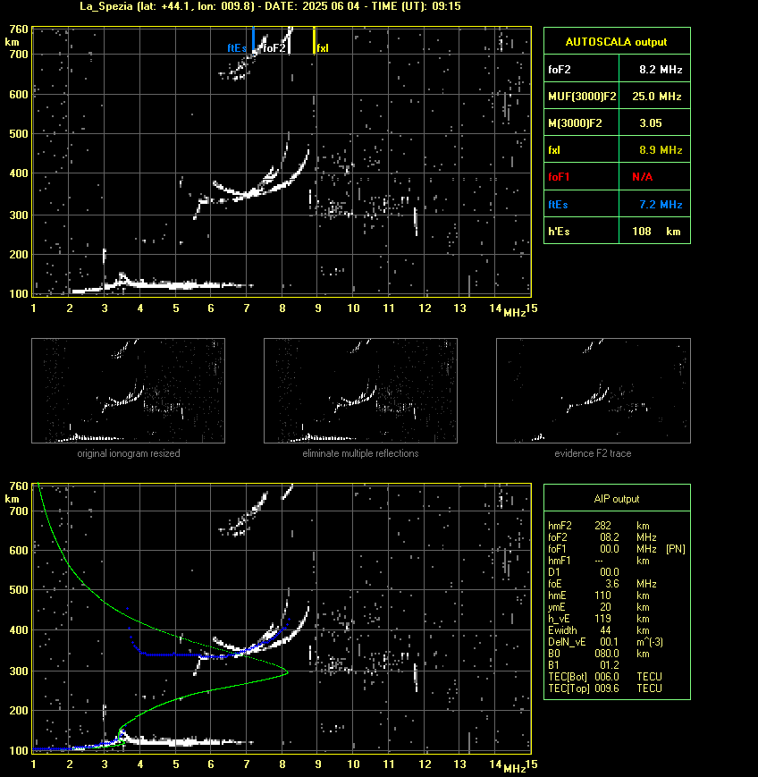This screenshot has width=758, height=777.
Task: Select the "3.05" M(3000)F2 value
Action: tap(651, 122)
